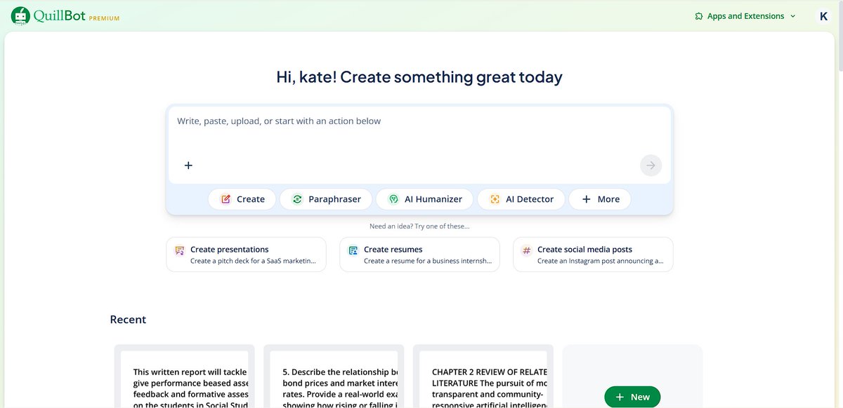Viewport: 843px width, 408px height.
Task: Open the AI Humanizer tool
Action: click(x=424, y=199)
